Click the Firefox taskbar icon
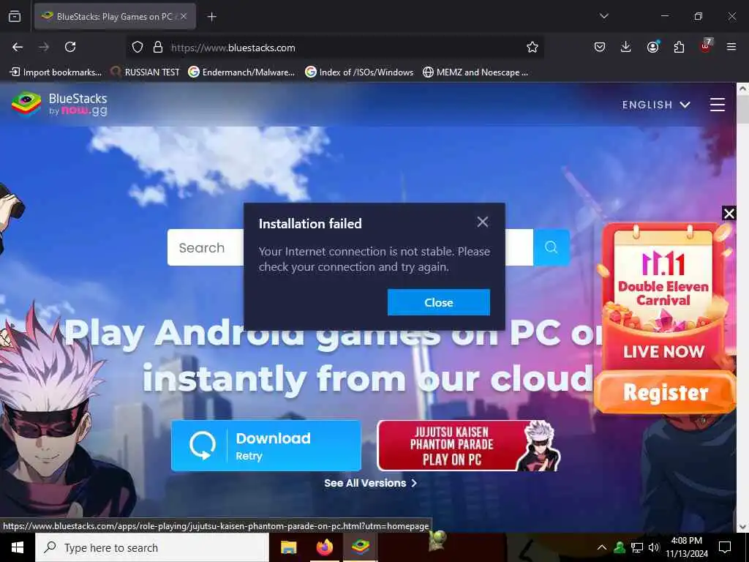The image size is (749, 562). (325, 547)
